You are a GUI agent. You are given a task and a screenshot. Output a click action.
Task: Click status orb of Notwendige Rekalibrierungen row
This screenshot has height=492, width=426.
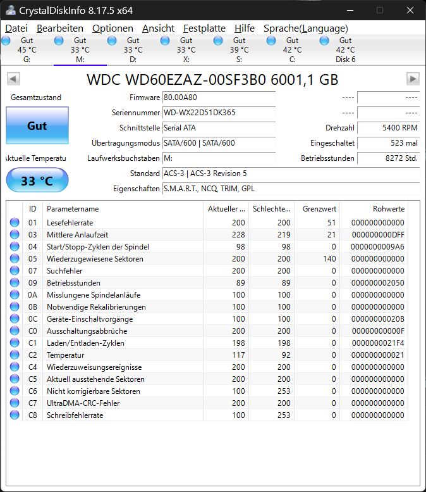click(15, 306)
